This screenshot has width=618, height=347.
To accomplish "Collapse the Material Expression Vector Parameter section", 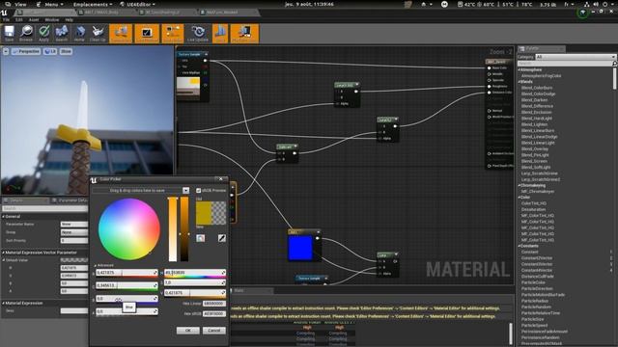I will pyautogui.click(x=4, y=253).
